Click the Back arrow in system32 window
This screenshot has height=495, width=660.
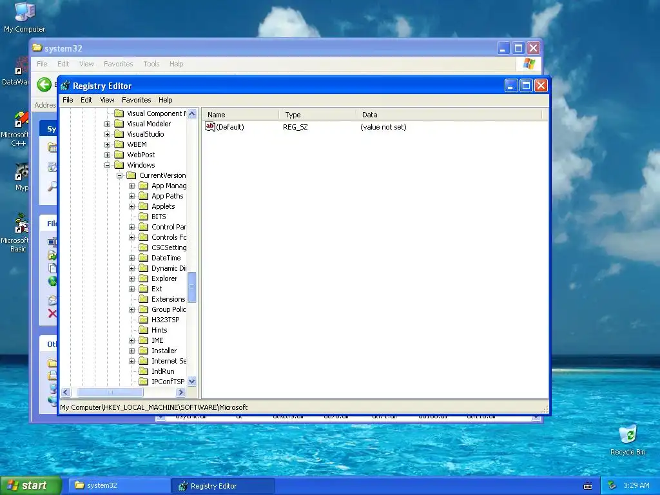tap(44, 84)
